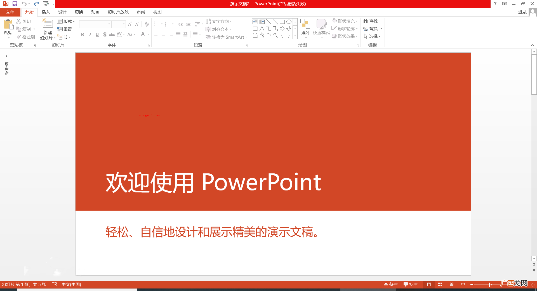The image size is (537, 291).
Task: Select the Format Painter brush
Action: coord(19,37)
